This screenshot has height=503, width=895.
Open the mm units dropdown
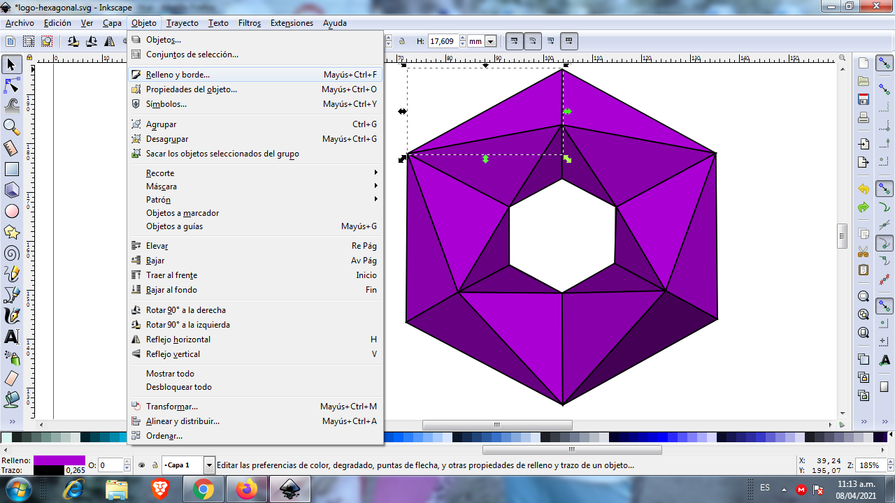pos(490,41)
